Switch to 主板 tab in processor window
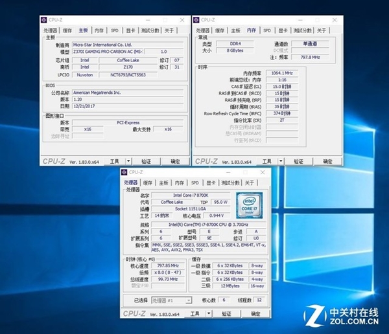389x334 pixels. 163,183
